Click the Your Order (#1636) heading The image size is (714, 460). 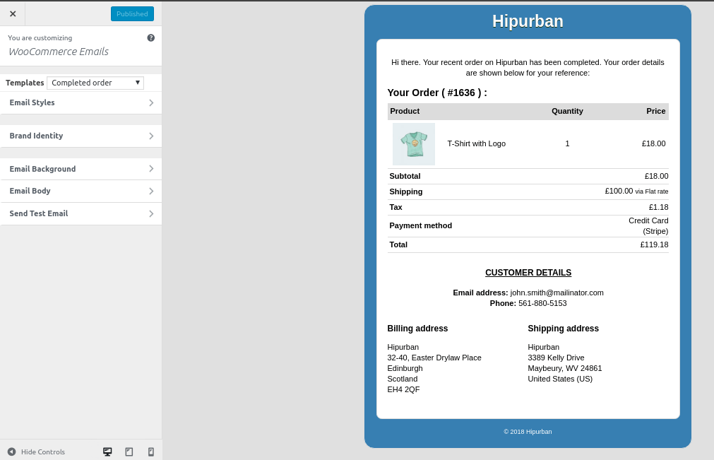[x=437, y=93]
